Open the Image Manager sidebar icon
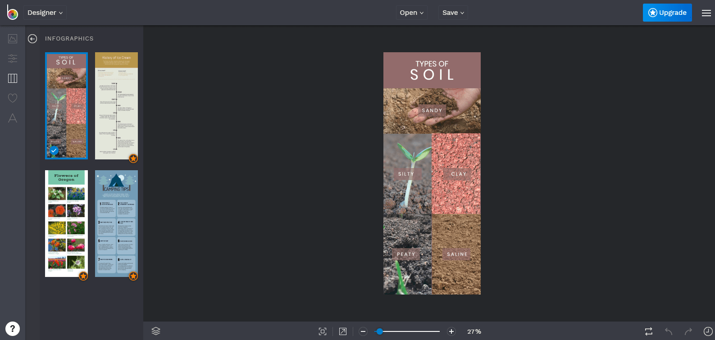The height and width of the screenshot is (340, 715). click(13, 39)
